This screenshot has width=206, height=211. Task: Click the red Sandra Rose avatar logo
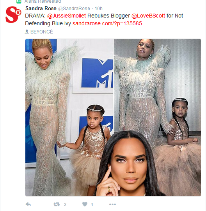coord(13,14)
